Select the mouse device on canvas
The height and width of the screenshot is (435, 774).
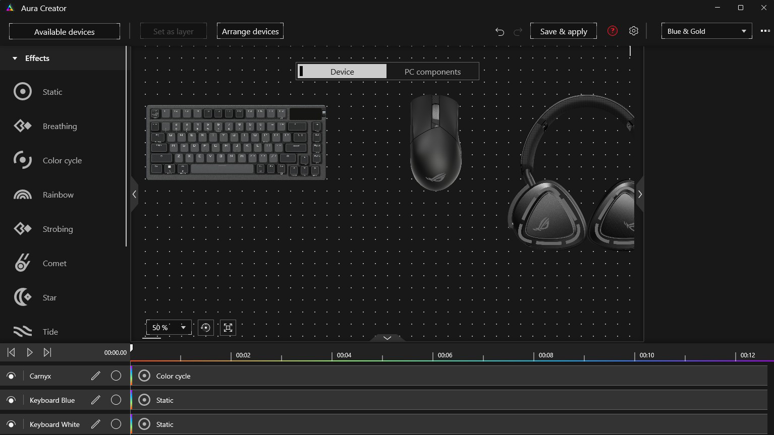click(435, 143)
